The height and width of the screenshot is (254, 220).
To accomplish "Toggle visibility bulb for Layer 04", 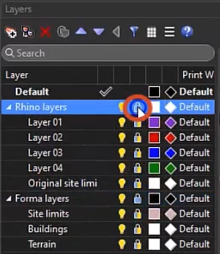I will (x=122, y=168).
